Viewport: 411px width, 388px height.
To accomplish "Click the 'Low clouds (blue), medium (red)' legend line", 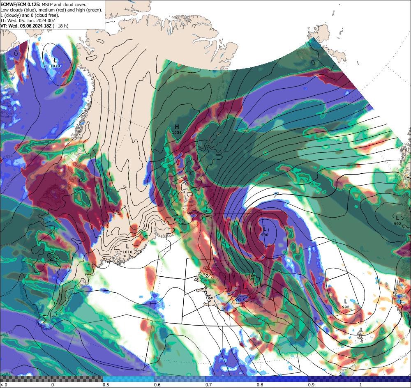I will [51, 10].
